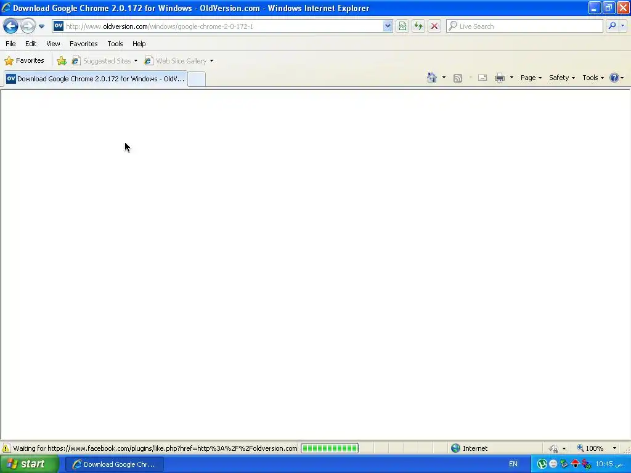Click the taskbar clock 10:45
This screenshot has height=473, width=631.
coord(608,464)
